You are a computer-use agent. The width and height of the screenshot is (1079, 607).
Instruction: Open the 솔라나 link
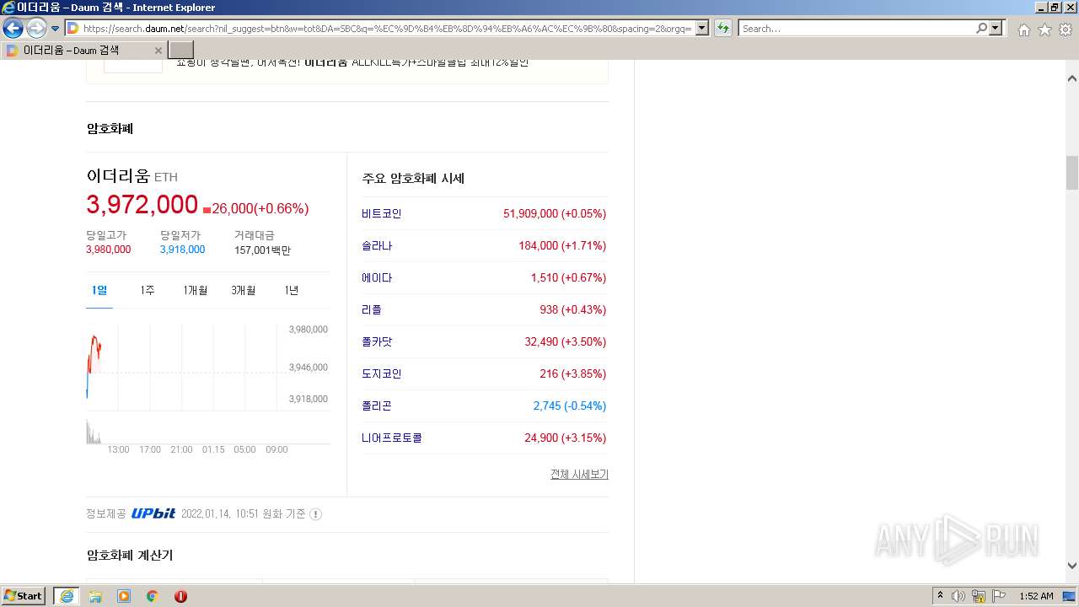point(377,246)
